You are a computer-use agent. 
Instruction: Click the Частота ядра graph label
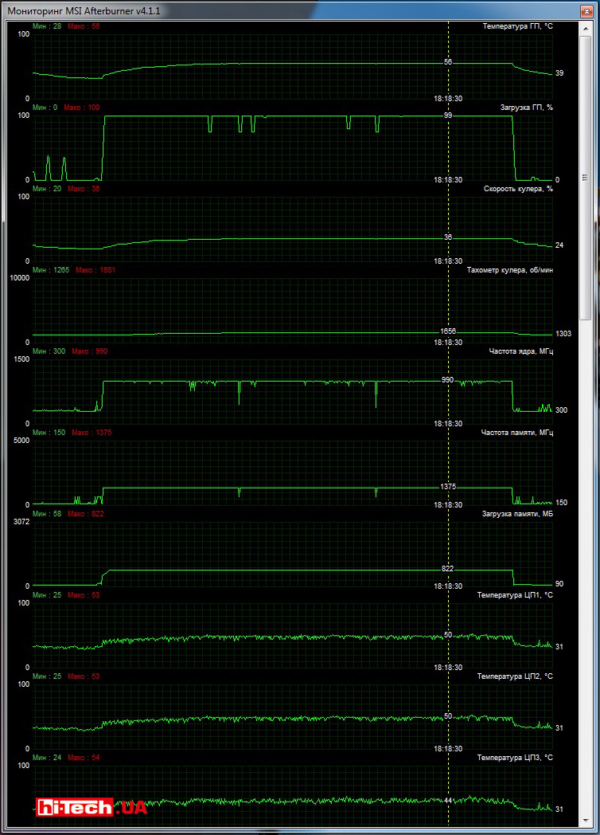click(x=517, y=351)
